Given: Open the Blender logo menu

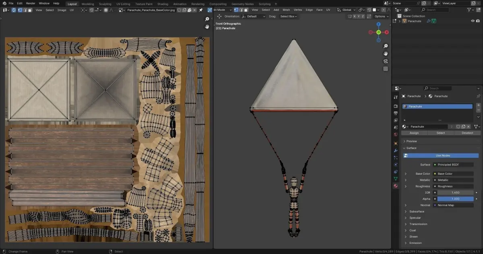Looking at the screenshot, I should click(x=4, y=3).
